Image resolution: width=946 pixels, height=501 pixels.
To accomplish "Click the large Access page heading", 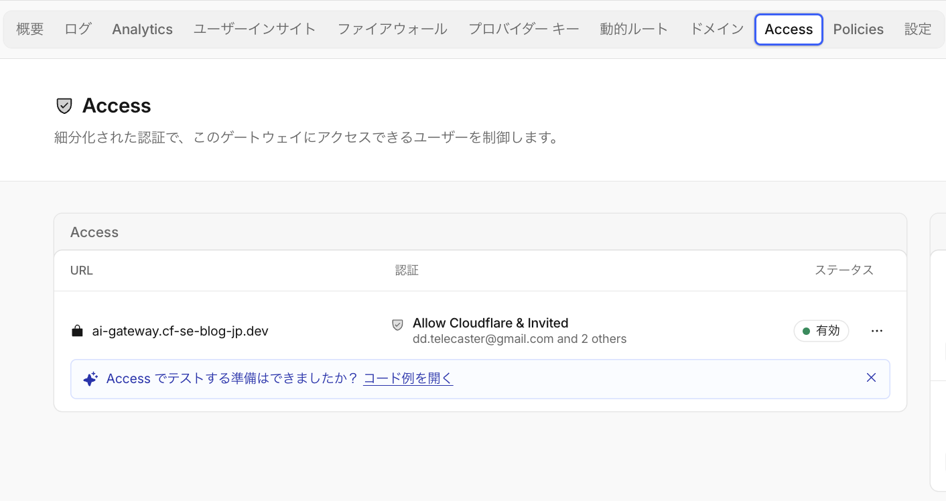I will coord(117,106).
